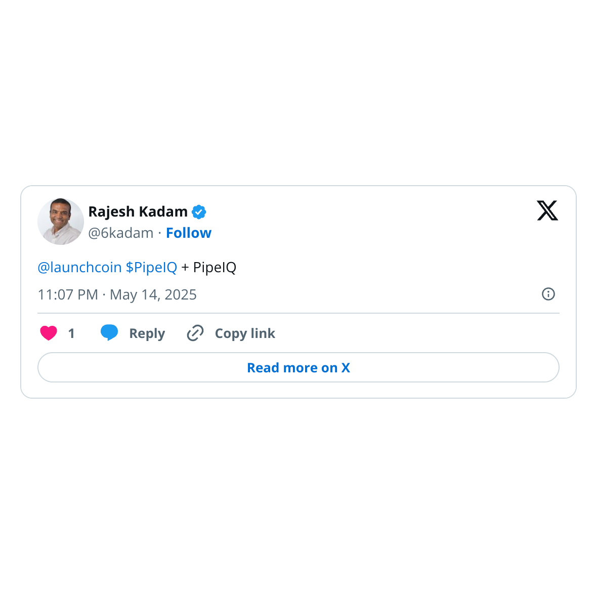Click the Copy link text label
Screen dimensions: 597x597
(245, 333)
